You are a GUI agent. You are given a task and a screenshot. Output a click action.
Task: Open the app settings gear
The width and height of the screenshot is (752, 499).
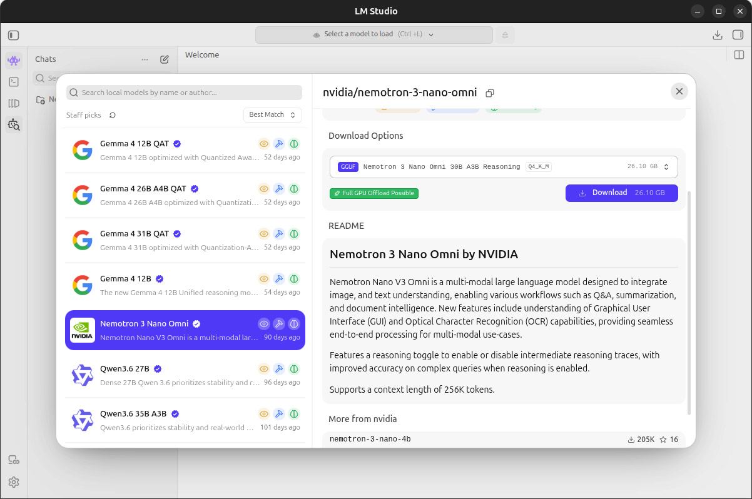[14, 482]
